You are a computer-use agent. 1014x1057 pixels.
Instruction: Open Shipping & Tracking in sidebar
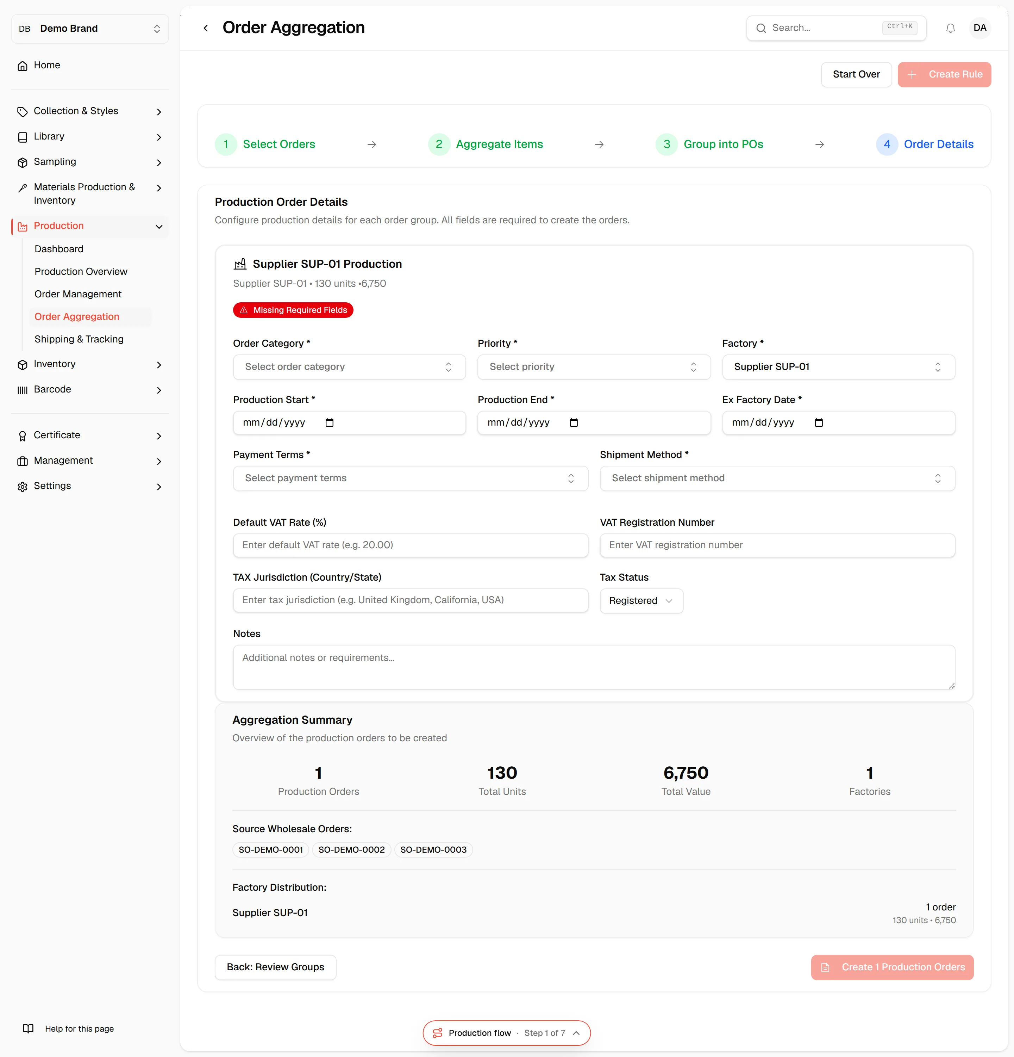point(79,339)
